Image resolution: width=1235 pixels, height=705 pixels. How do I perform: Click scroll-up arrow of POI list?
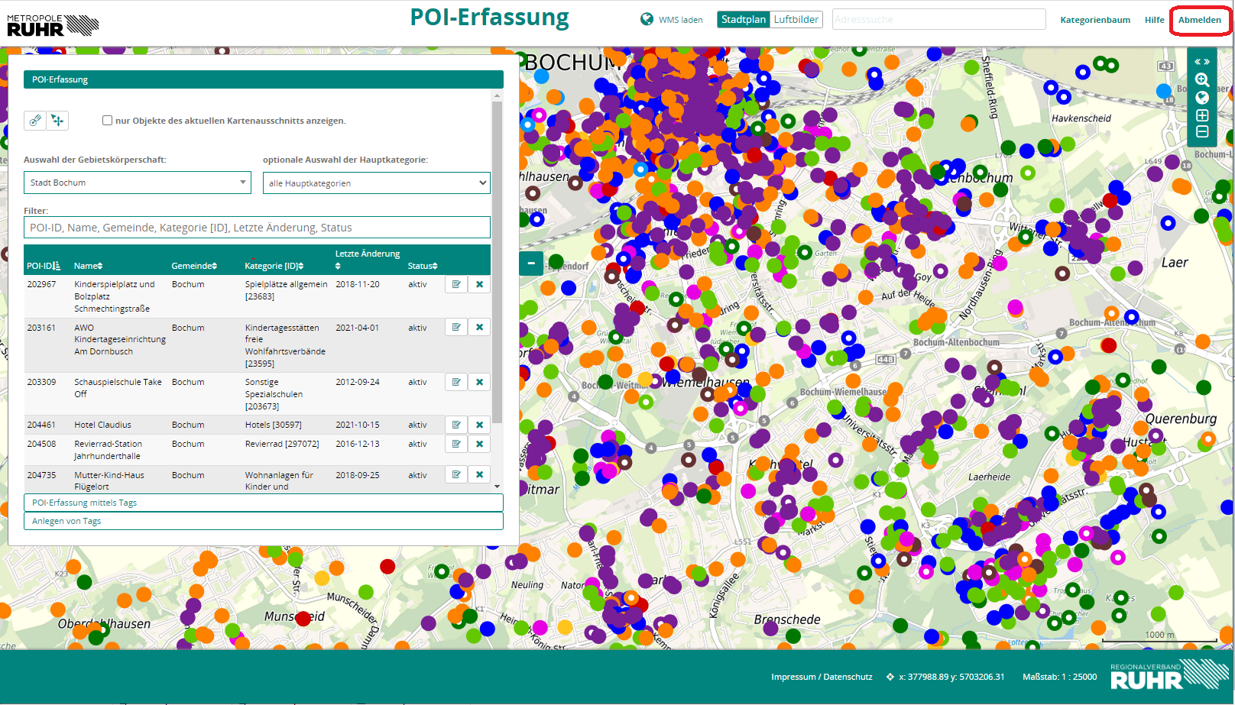tap(497, 96)
